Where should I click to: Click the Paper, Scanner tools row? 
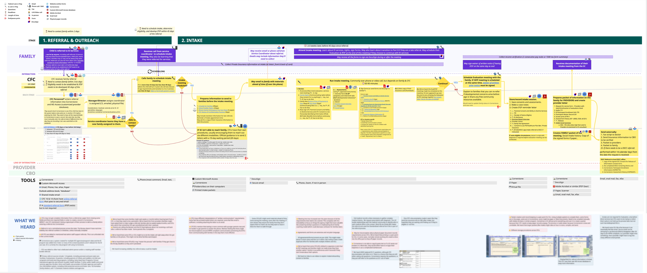pyautogui.click(x=572, y=191)
